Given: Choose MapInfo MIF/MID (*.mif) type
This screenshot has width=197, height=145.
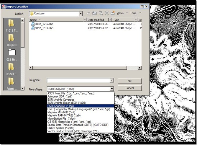Looking at the screenshot, I should 81,112.
